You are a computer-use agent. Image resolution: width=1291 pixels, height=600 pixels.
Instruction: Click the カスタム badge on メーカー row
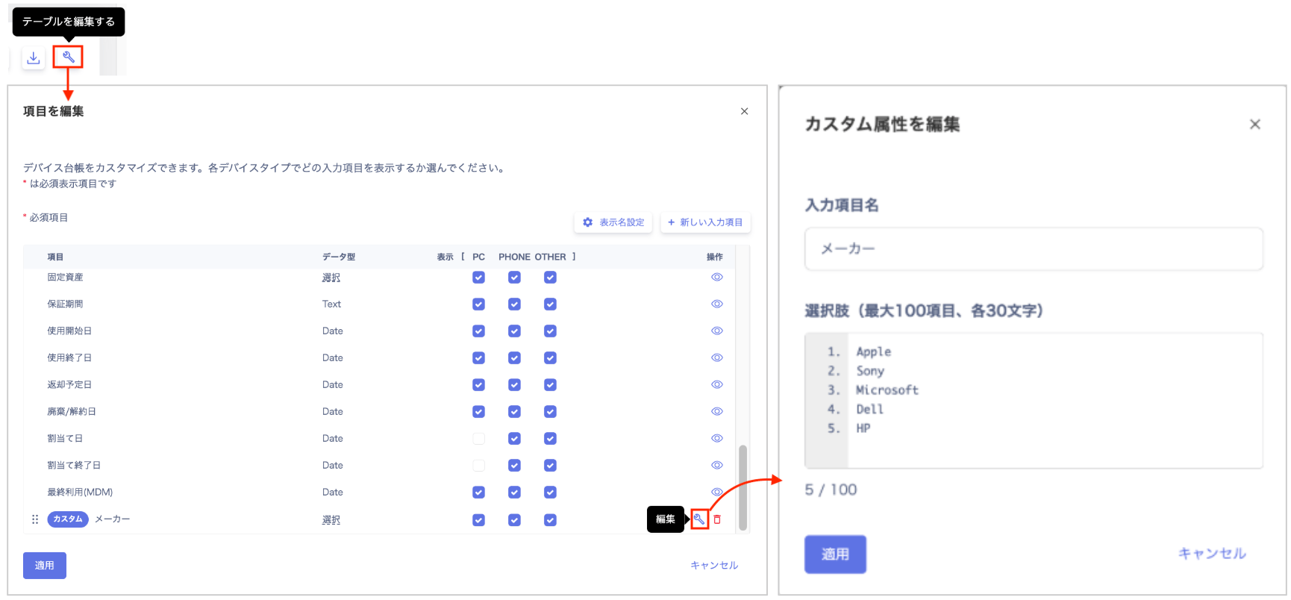pos(68,519)
